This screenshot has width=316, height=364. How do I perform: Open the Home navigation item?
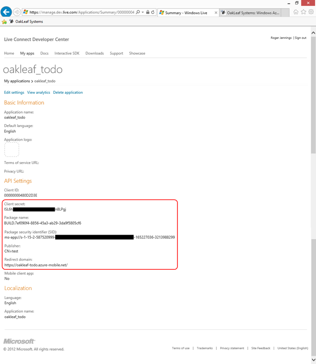(x=9, y=53)
